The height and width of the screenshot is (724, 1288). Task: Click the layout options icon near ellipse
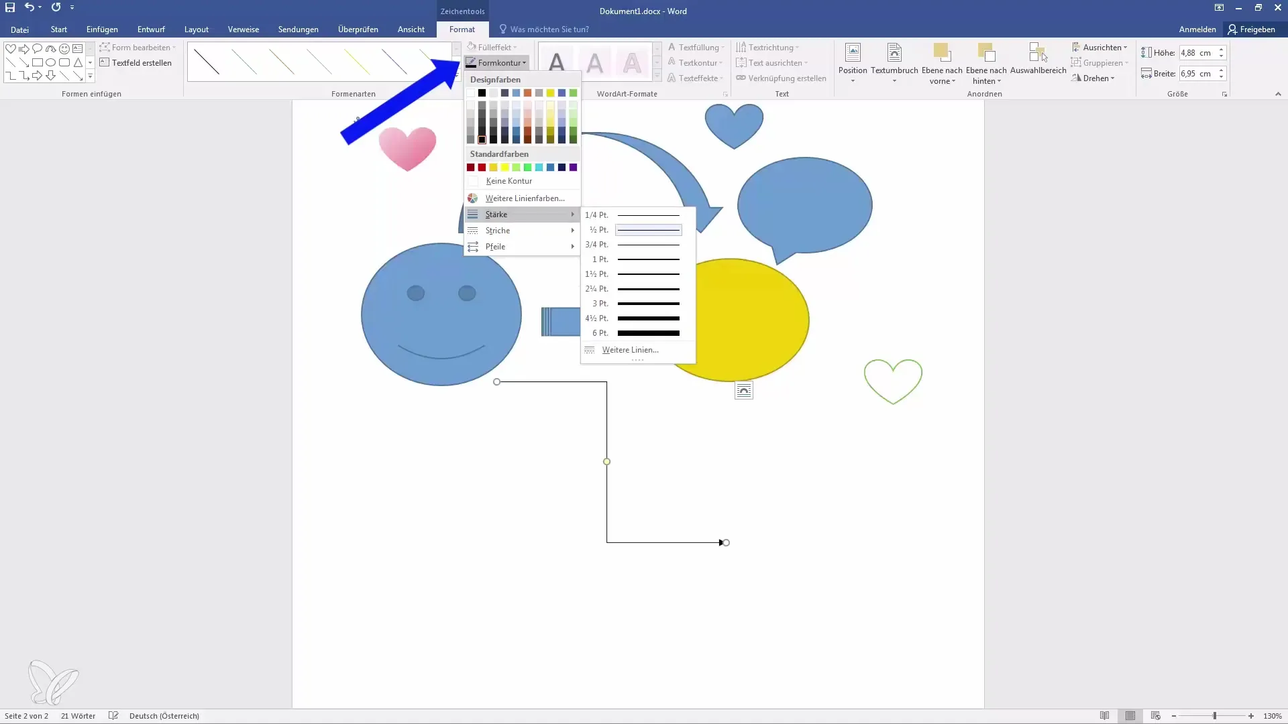click(x=744, y=390)
